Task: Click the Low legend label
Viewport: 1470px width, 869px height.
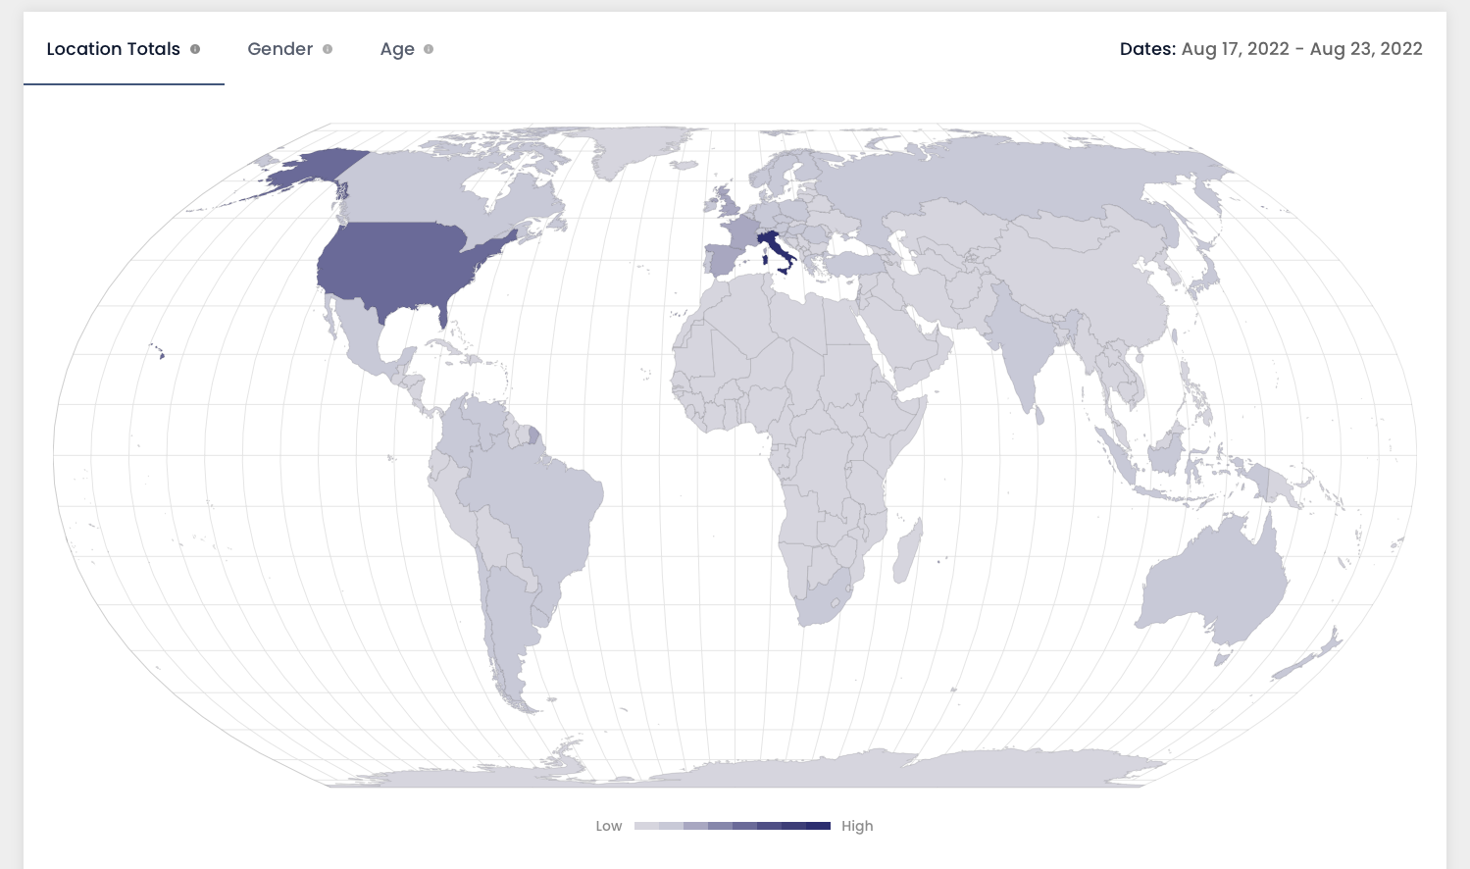Action: (x=608, y=826)
